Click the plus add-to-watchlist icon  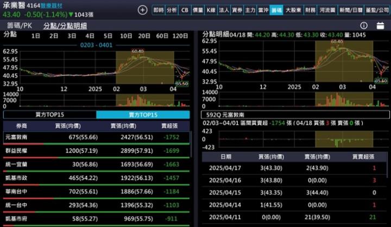142,10
